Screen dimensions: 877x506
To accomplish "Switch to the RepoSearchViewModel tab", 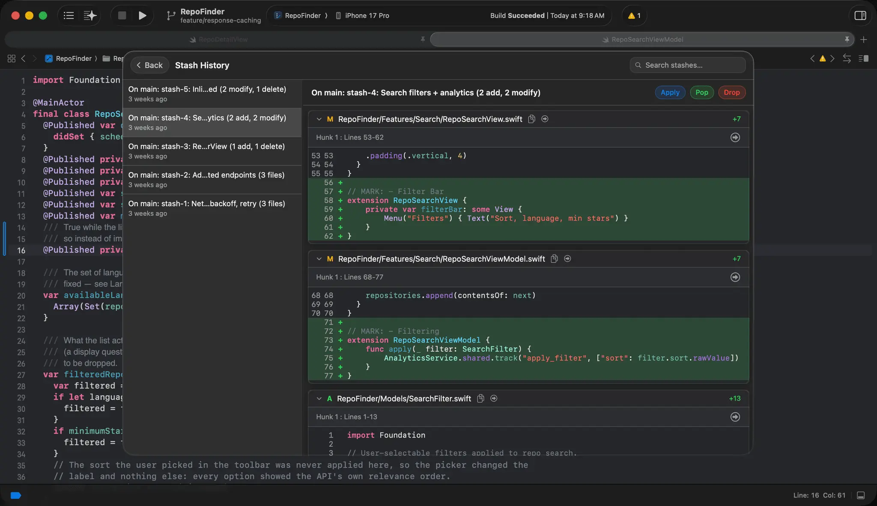I will [642, 39].
